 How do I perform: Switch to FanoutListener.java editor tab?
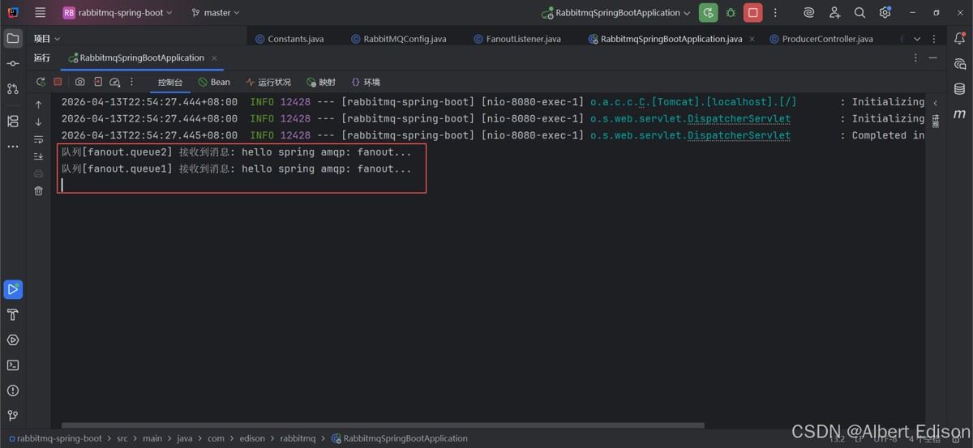517,39
